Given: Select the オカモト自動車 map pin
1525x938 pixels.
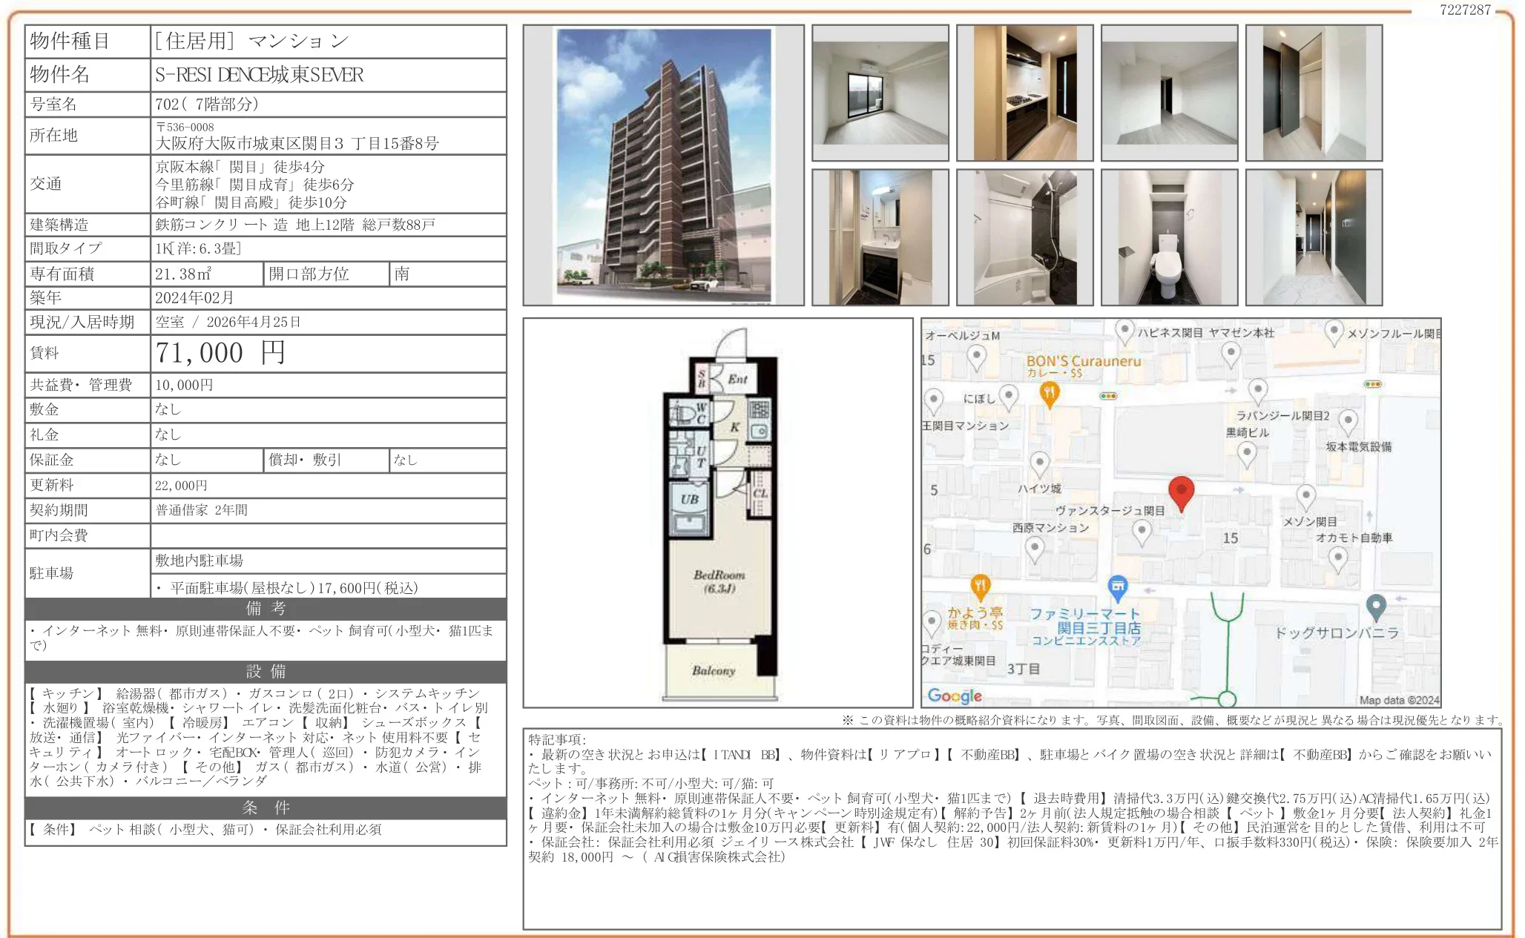Looking at the screenshot, I should click(x=1337, y=558).
